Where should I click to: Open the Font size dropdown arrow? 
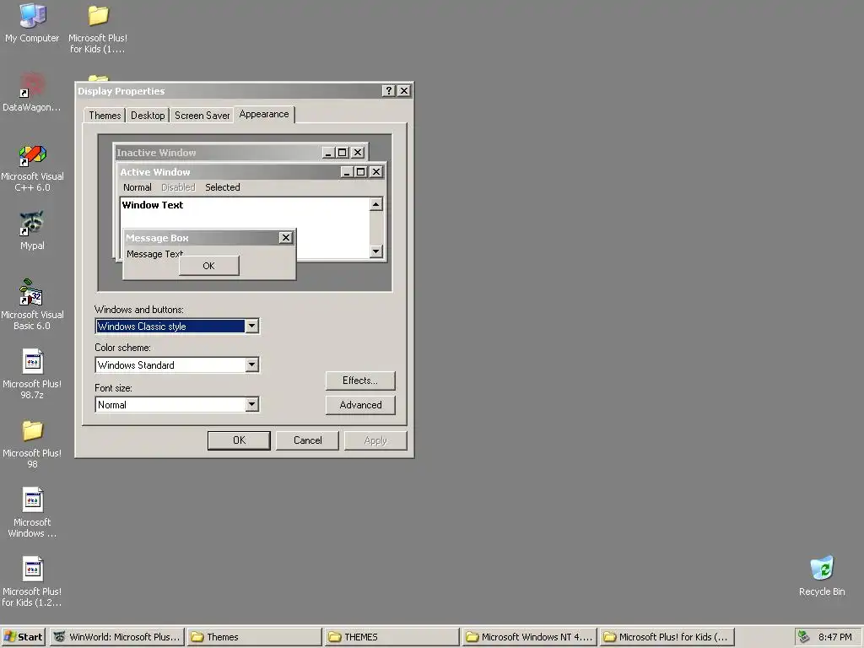(251, 404)
